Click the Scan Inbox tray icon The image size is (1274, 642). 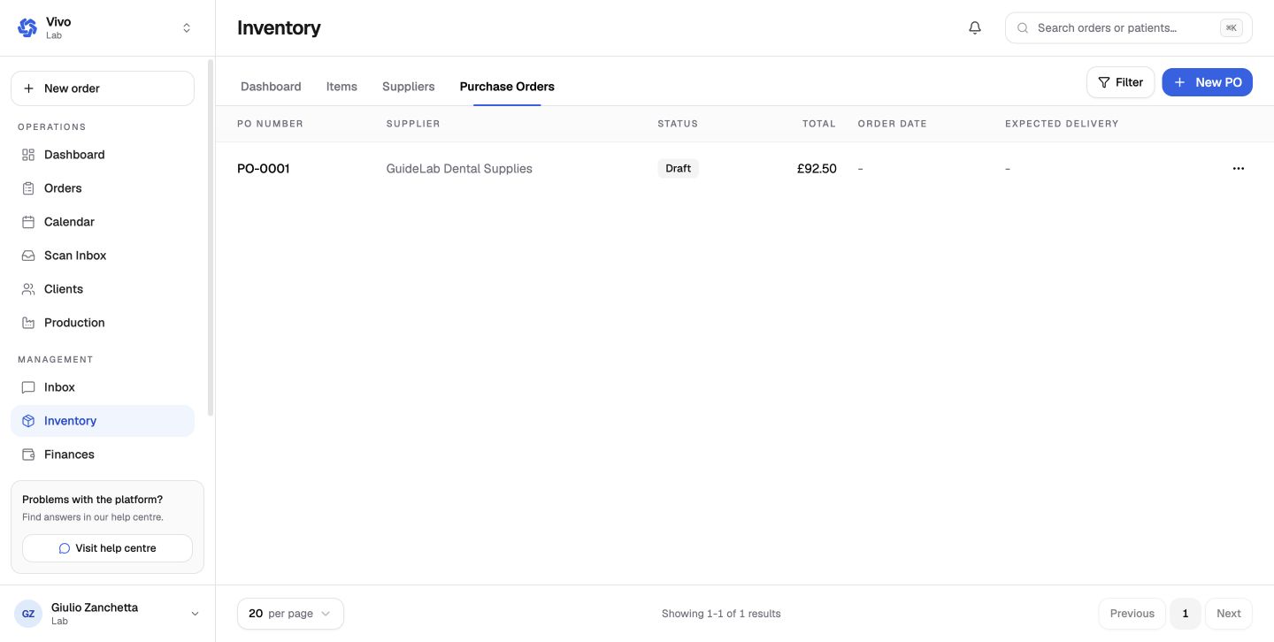(28, 256)
